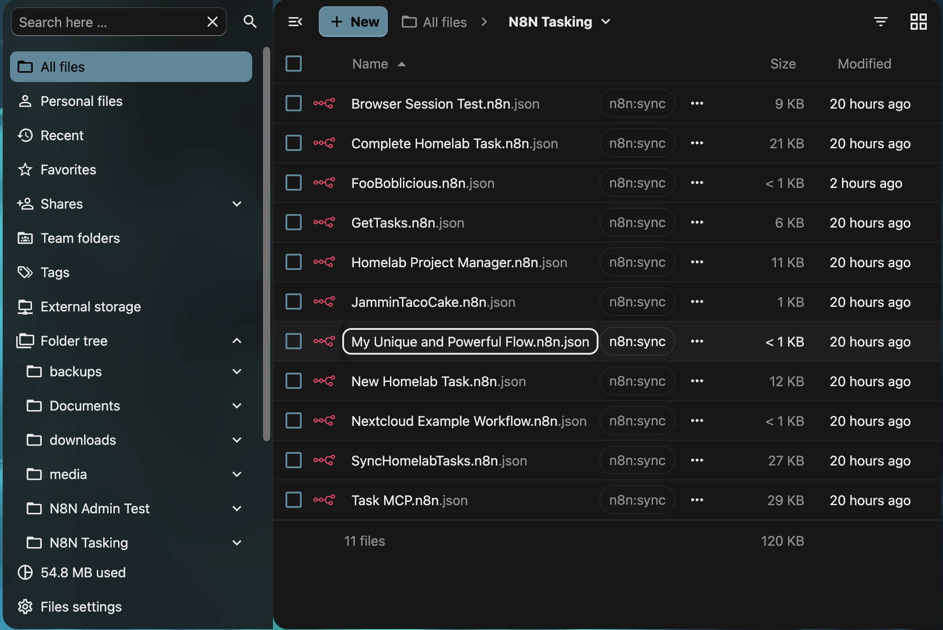Viewport: 943px width, 630px height.
Task: Clear the search field with the X icon
Action: pos(213,22)
